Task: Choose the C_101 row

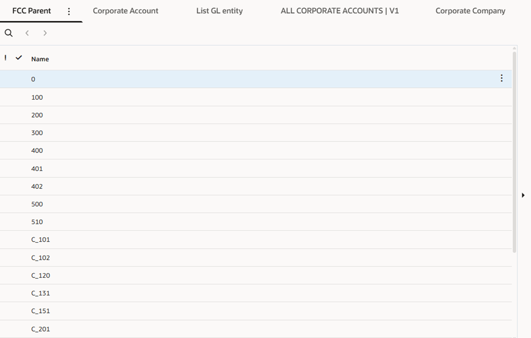Action: point(41,239)
